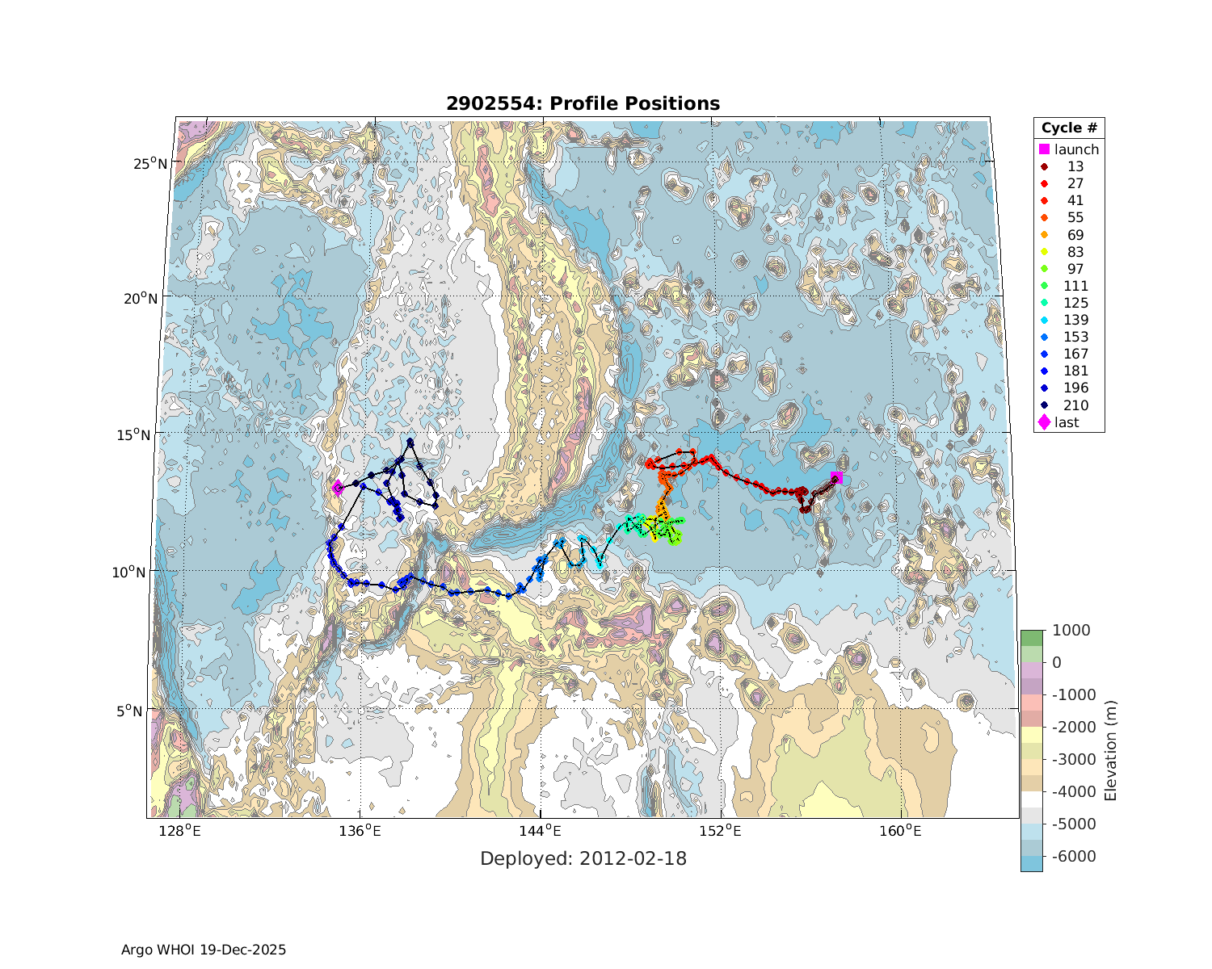Click the cycle 139 cyan legend dot
The height and width of the screenshot is (969, 1212).
[x=1044, y=321]
